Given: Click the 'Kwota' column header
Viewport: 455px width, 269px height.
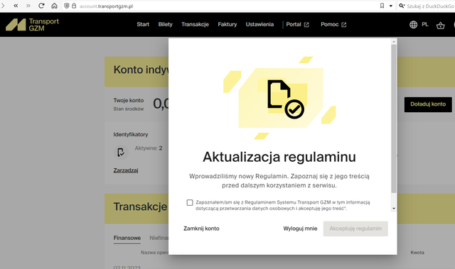Looking at the screenshot, I should tap(417, 253).
